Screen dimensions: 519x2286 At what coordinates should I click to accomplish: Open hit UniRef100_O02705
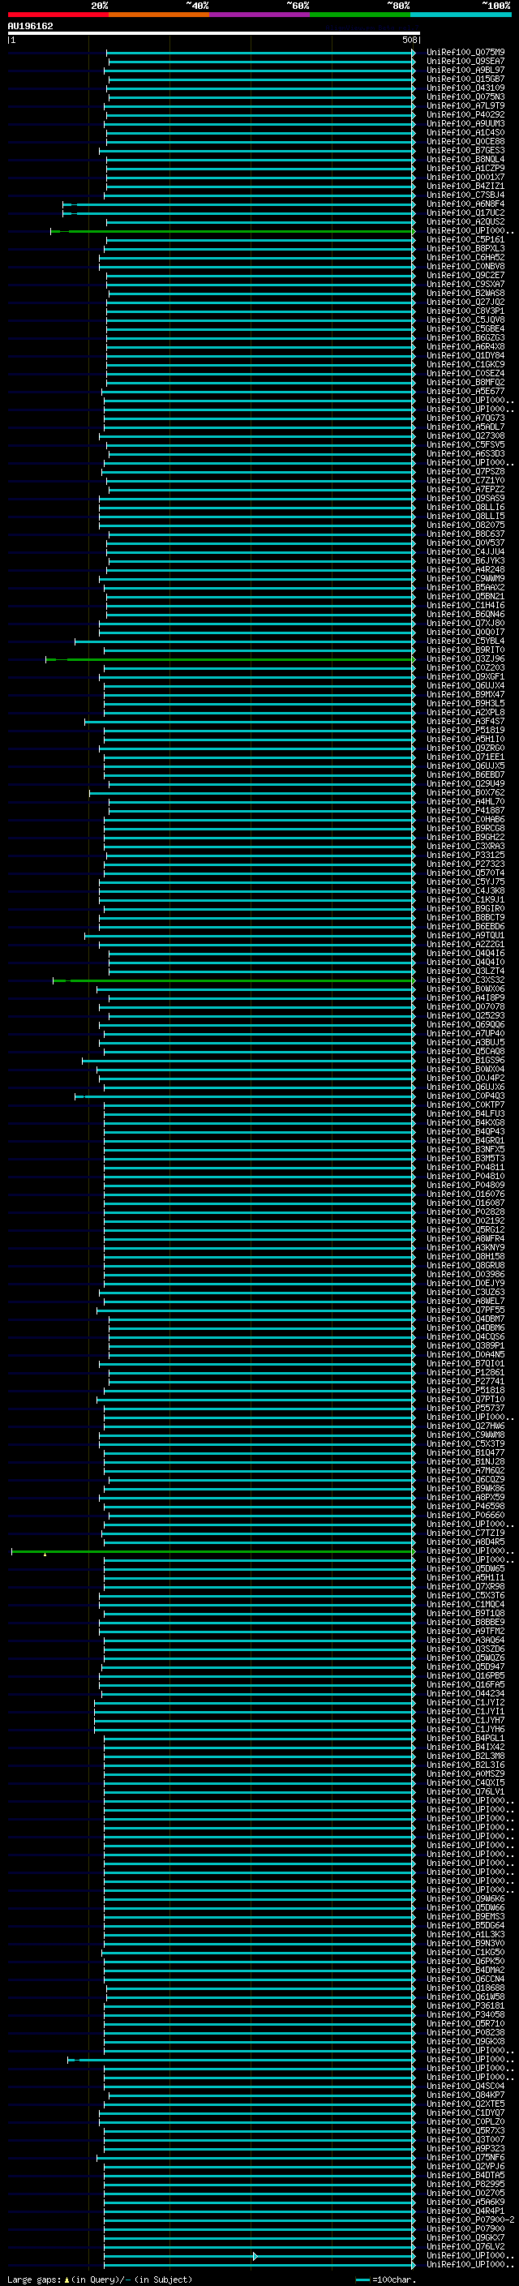[465, 2194]
